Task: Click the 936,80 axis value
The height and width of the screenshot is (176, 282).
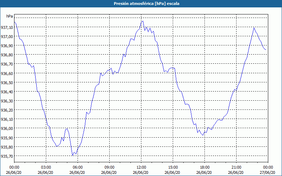Action: (x=7, y=55)
